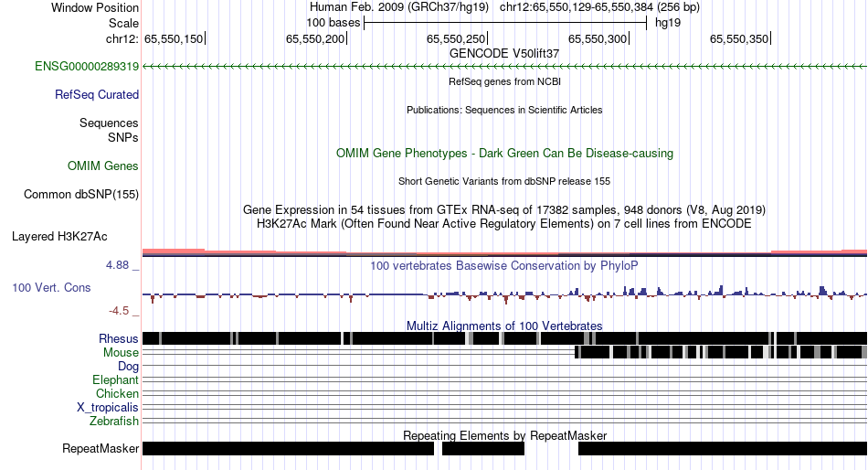Image resolution: width=868 pixels, height=470 pixels.
Task: Select the X_tropicalis alignment row label
Action: pos(107,408)
